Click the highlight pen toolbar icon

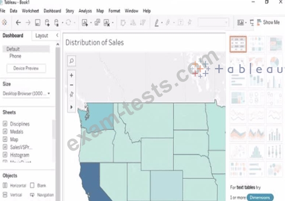tap(158, 22)
